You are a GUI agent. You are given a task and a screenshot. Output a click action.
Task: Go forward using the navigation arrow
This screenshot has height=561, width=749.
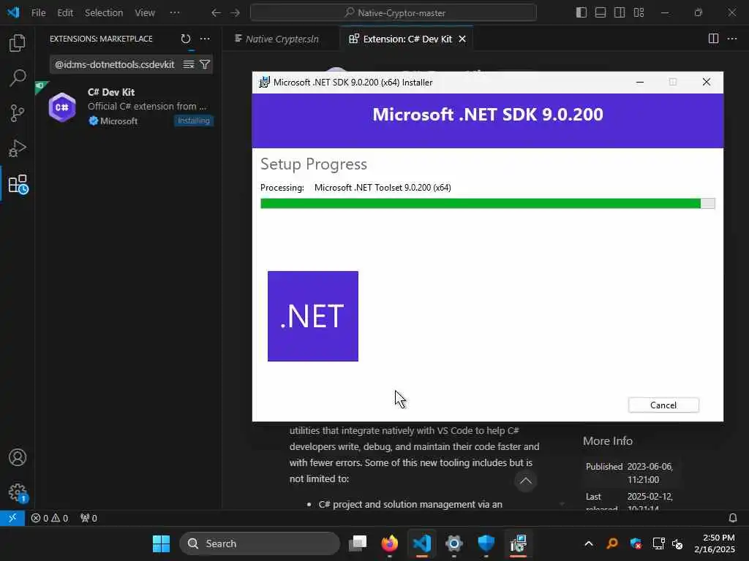(235, 13)
